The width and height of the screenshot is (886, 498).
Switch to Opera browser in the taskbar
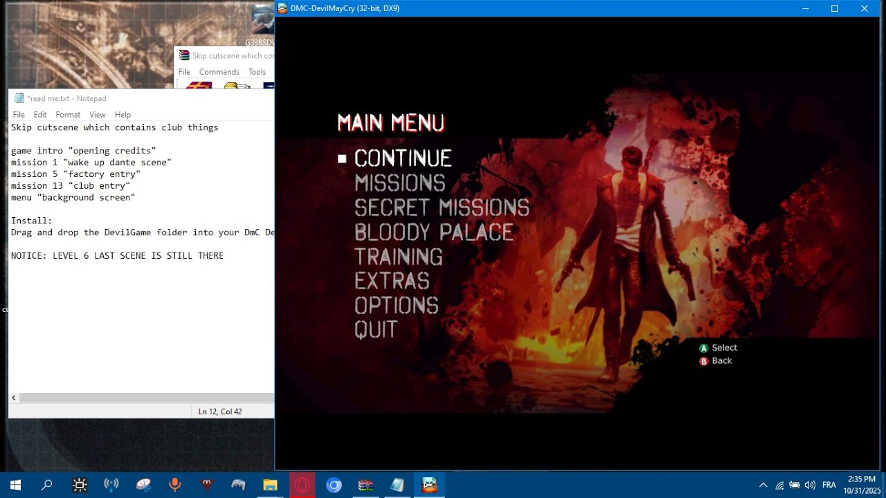click(x=302, y=485)
